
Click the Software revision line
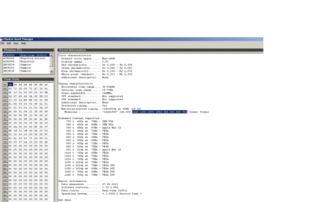pos(90,187)
